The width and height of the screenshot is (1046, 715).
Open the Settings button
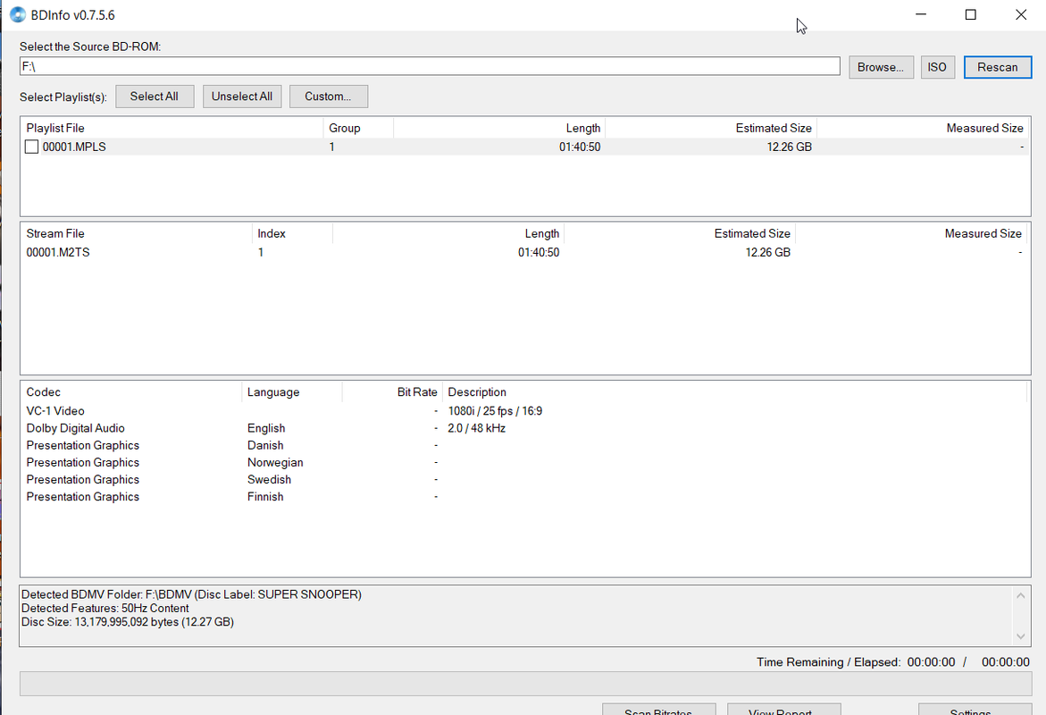(x=975, y=710)
